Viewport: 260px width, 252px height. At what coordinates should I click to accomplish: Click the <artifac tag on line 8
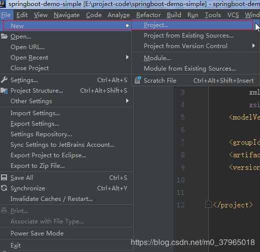pyautogui.click(x=244, y=155)
